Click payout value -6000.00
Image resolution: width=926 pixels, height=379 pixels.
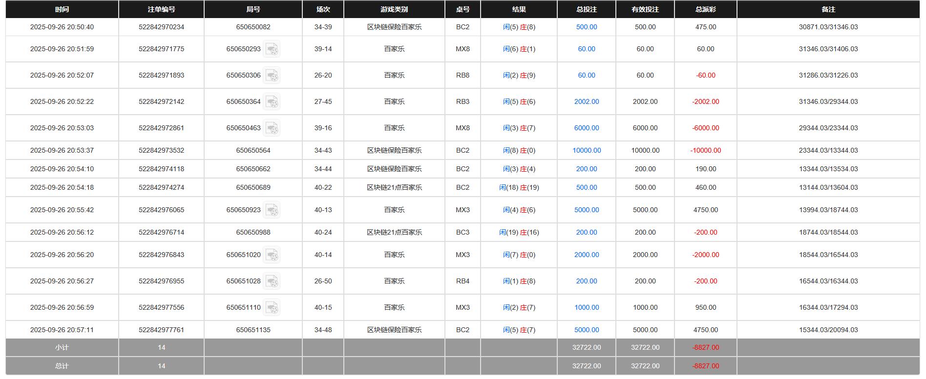[706, 128]
